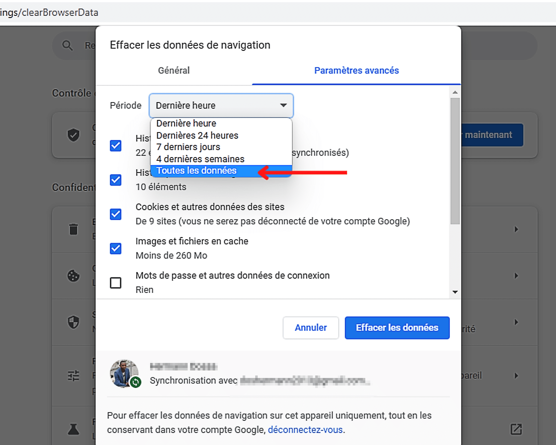Uncheck the first history checkbox with 22 items

pyautogui.click(x=116, y=145)
